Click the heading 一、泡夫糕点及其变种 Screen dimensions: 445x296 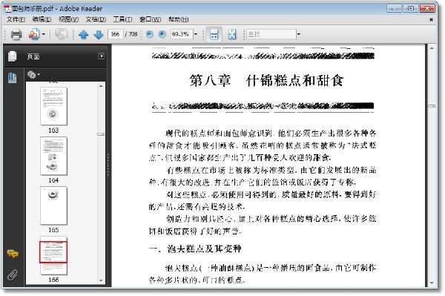tap(195, 249)
